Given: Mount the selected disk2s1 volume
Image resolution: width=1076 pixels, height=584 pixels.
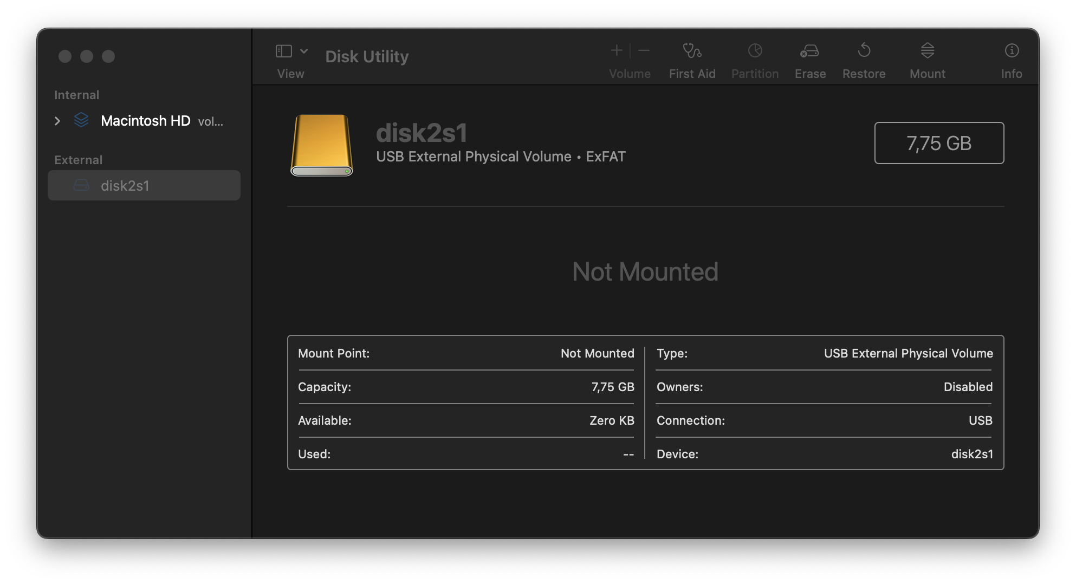Looking at the screenshot, I should point(927,51).
